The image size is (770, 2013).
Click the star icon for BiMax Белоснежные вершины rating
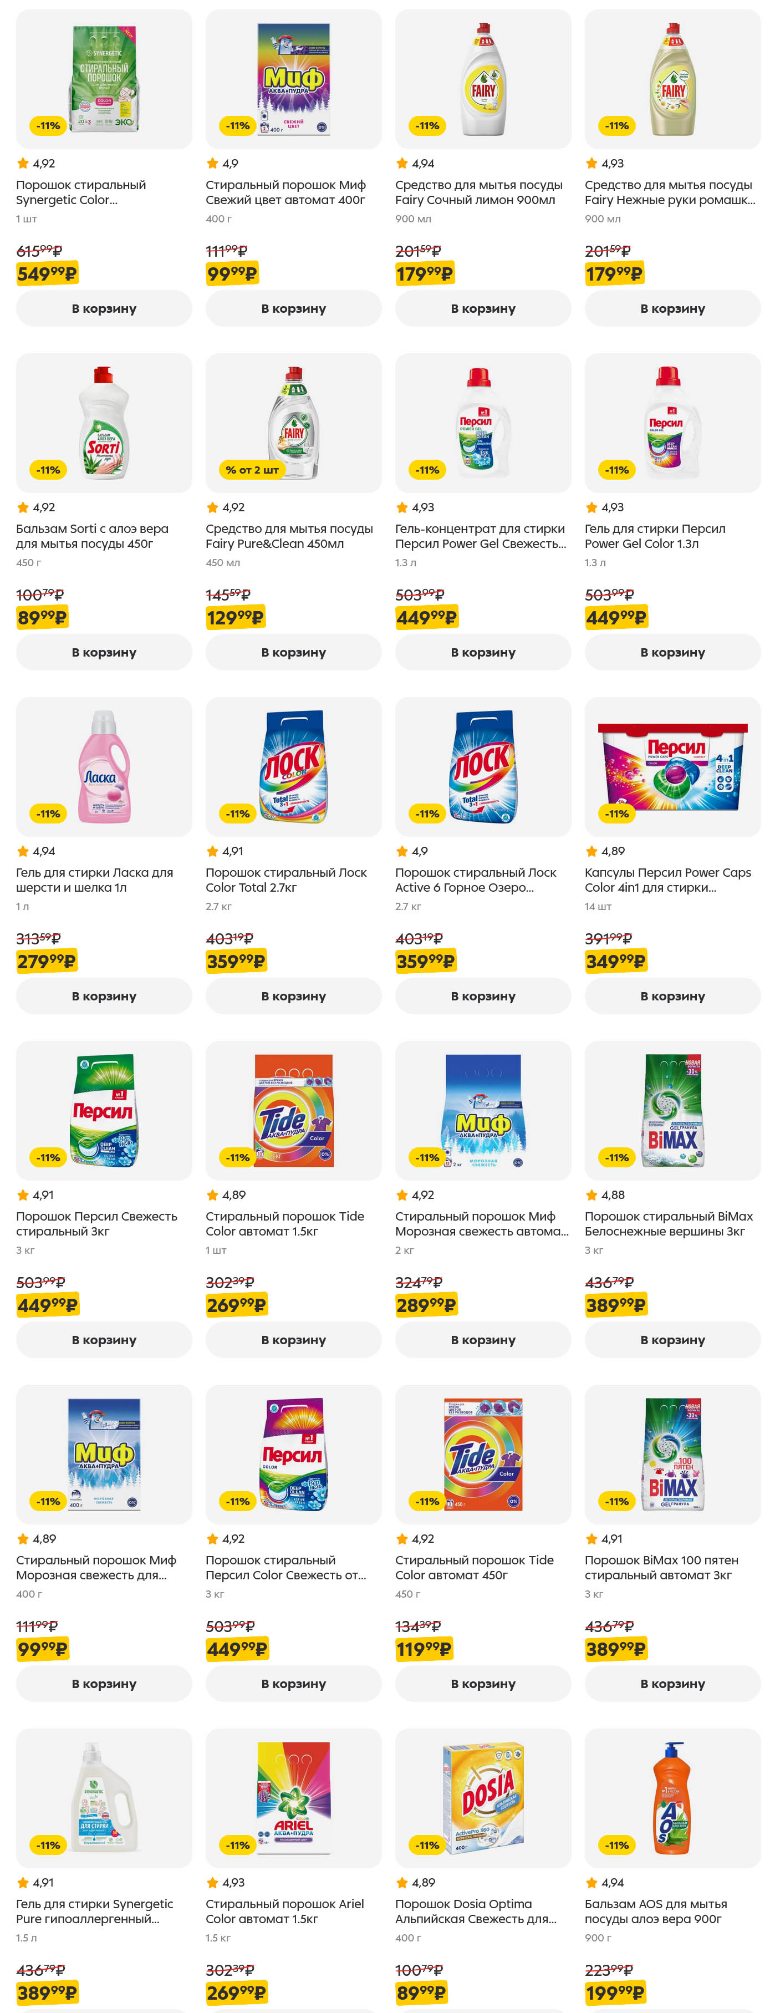[x=592, y=1195]
